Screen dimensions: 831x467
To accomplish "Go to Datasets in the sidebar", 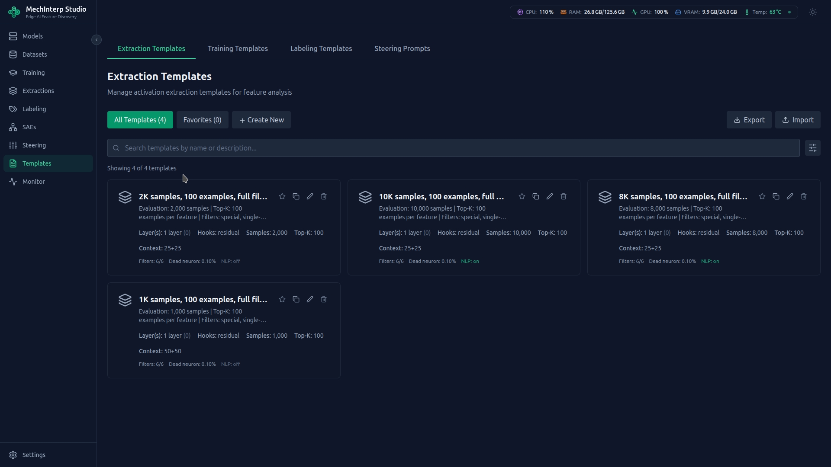I will point(48,54).
